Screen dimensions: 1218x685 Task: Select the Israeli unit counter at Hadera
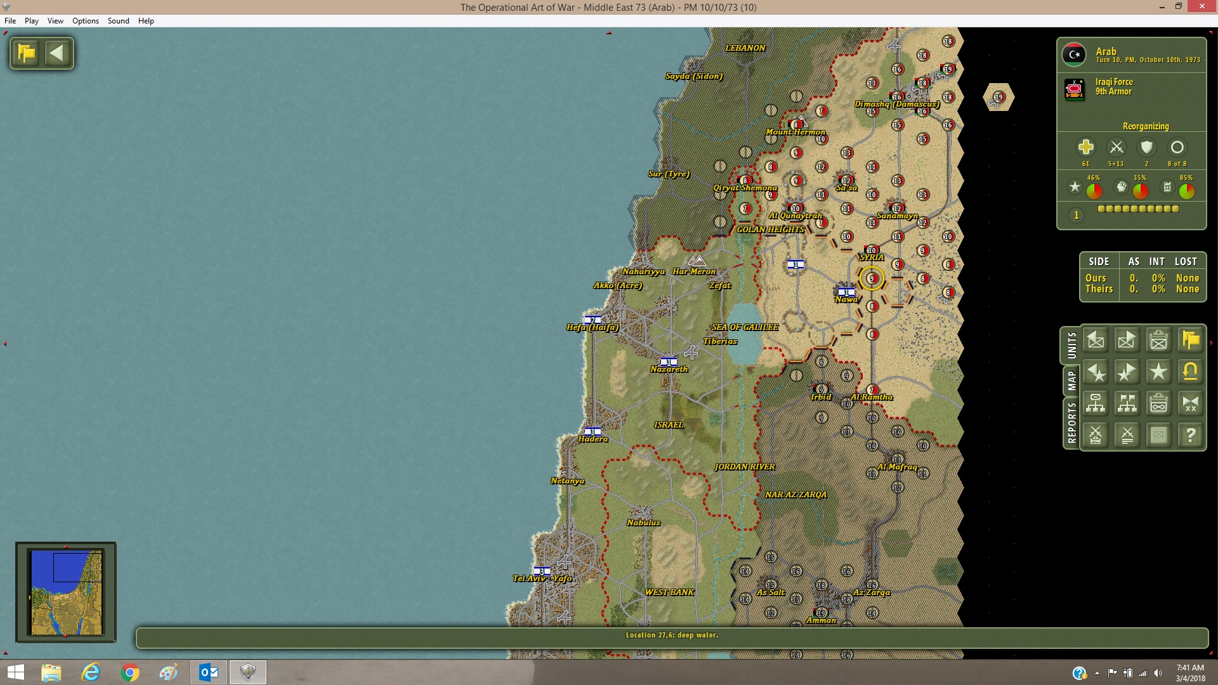click(593, 431)
